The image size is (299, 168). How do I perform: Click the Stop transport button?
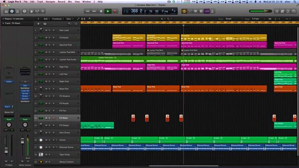click(x=101, y=11)
